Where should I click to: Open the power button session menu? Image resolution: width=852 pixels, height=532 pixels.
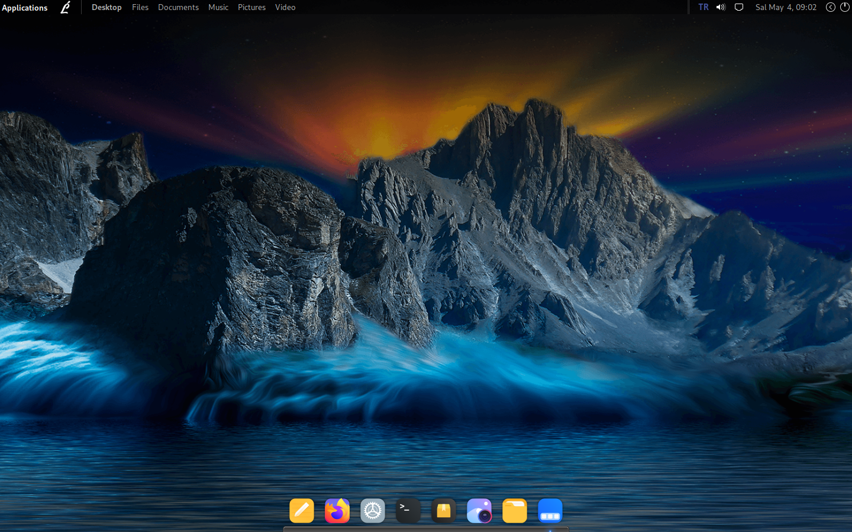pyautogui.click(x=845, y=7)
